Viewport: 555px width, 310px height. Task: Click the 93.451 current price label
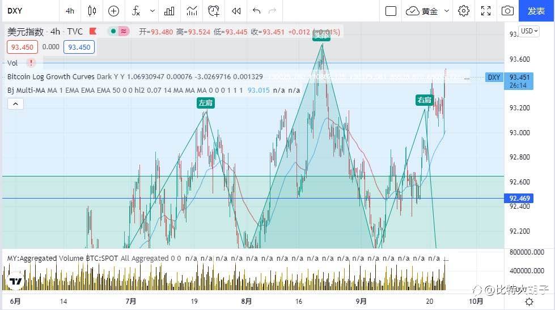click(x=519, y=81)
